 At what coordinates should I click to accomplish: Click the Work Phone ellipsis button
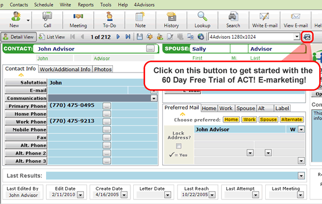click(x=107, y=121)
